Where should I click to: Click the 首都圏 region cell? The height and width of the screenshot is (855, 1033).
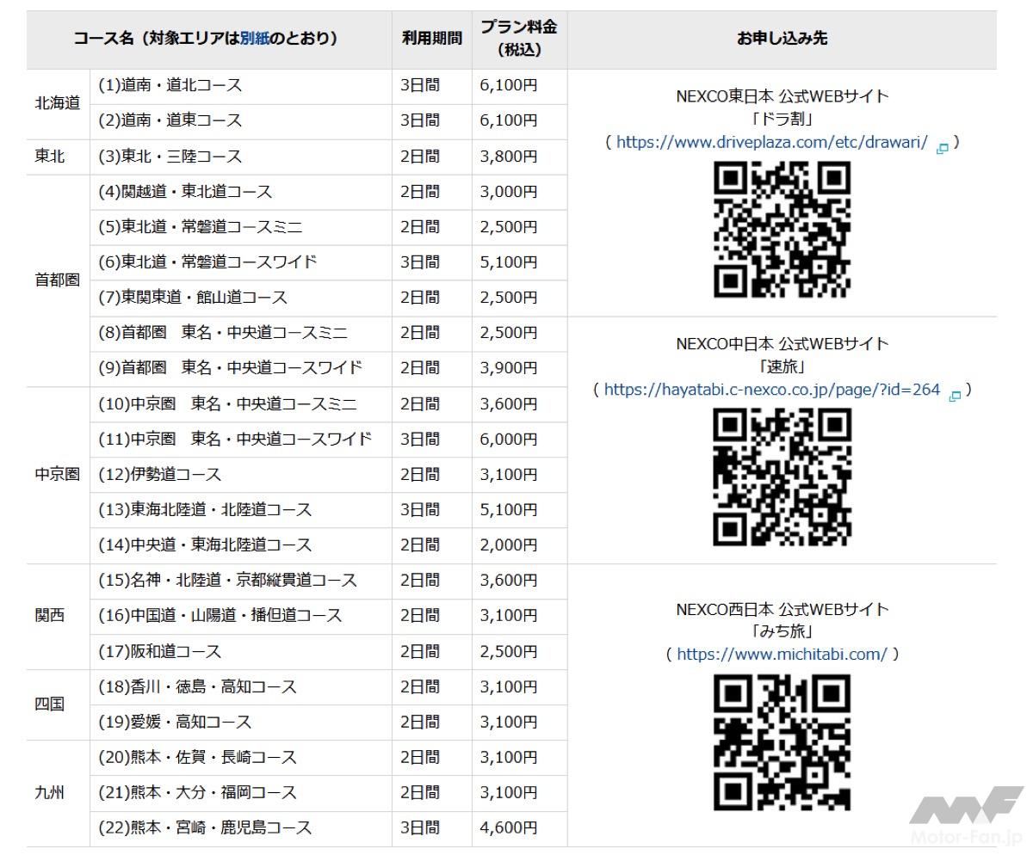pyautogui.click(x=58, y=280)
